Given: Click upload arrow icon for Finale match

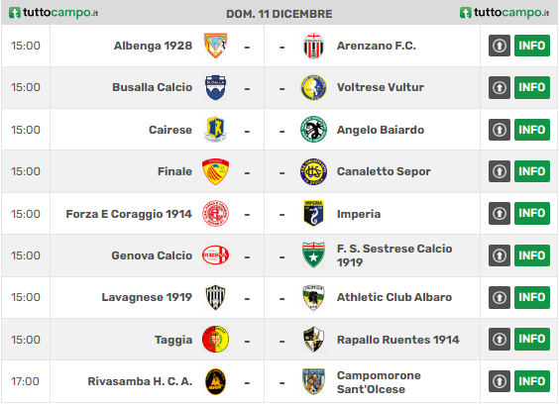Looking at the screenshot, I should pyautogui.click(x=500, y=171).
